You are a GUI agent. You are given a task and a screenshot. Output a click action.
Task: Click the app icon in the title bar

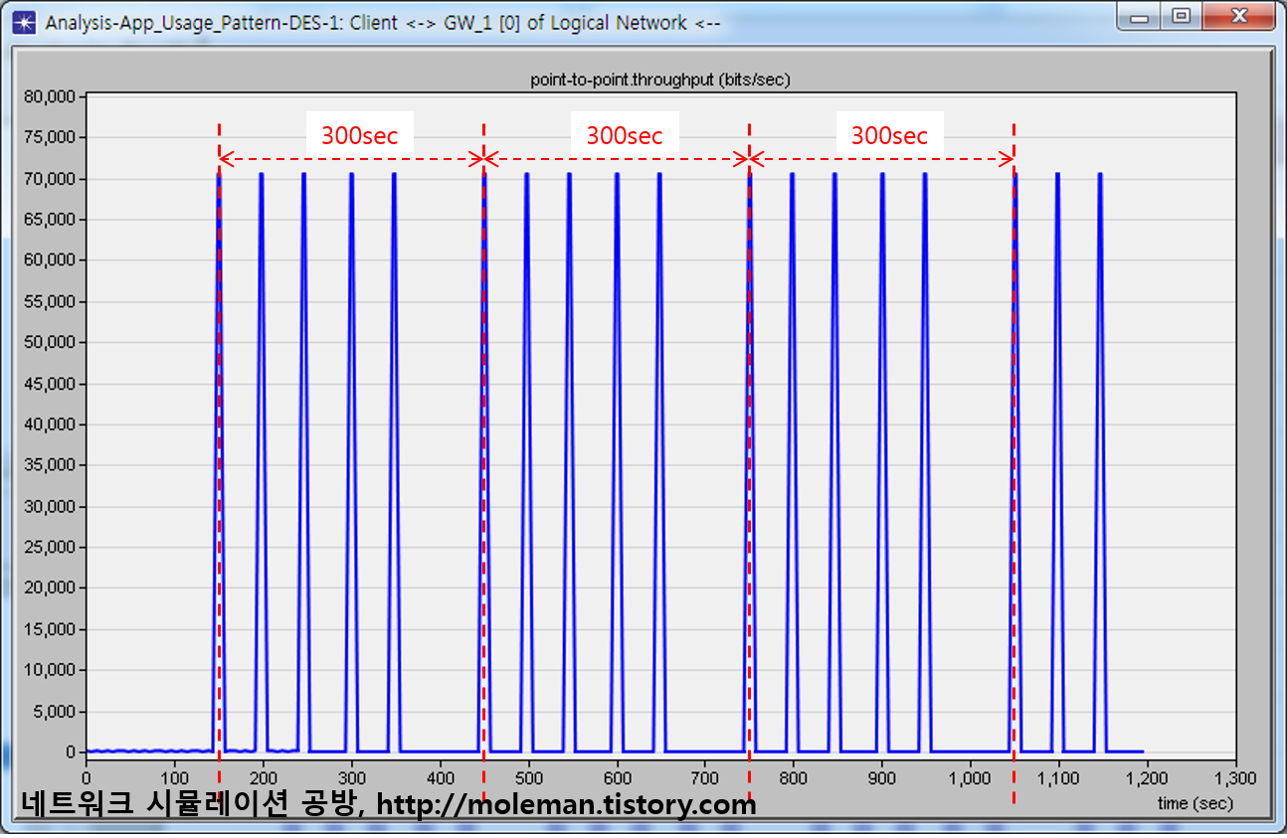(x=26, y=21)
